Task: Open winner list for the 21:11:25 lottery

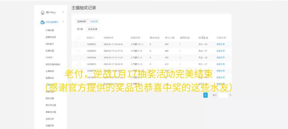Action: pyautogui.click(x=220, y=58)
